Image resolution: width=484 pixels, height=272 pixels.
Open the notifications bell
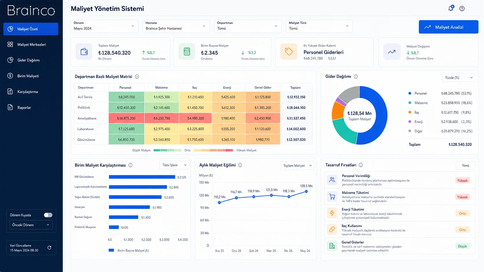pos(451,8)
